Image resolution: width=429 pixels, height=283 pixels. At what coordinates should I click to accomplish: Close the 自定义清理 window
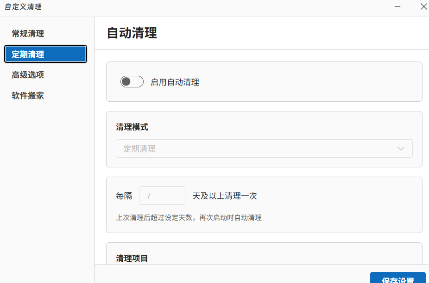coord(423,6)
